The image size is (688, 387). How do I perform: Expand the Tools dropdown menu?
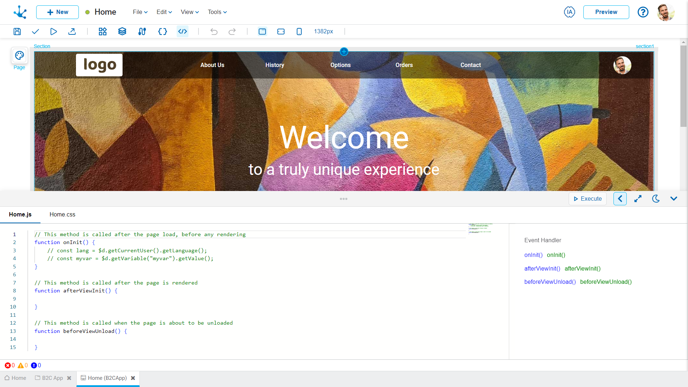tap(217, 12)
